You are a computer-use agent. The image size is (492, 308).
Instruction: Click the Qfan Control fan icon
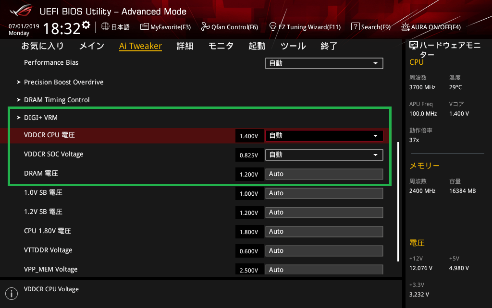(x=205, y=27)
